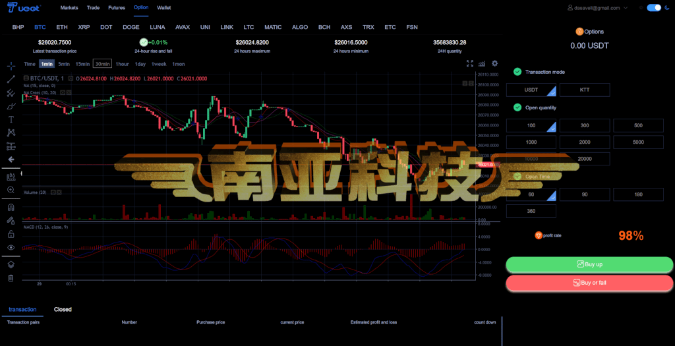This screenshot has width=675, height=346.
Task: Set open time to 180
Action: (x=638, y=194)
